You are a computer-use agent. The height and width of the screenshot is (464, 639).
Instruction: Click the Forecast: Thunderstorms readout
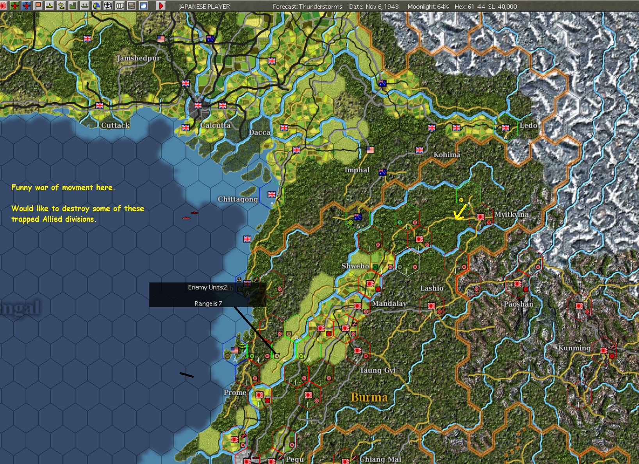pyautogui.click(x=307, y=7)
